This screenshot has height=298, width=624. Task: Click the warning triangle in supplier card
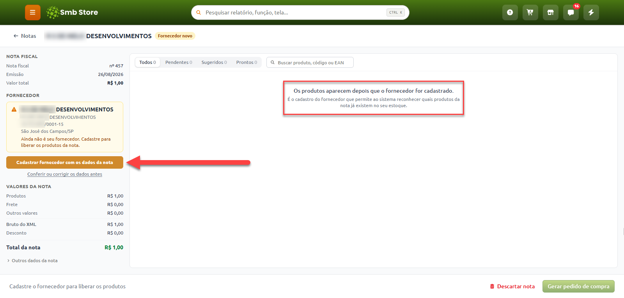[14, 109]
